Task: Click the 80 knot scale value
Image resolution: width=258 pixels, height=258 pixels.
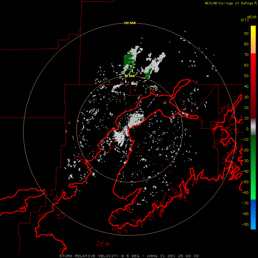Action: pos(246,44)
